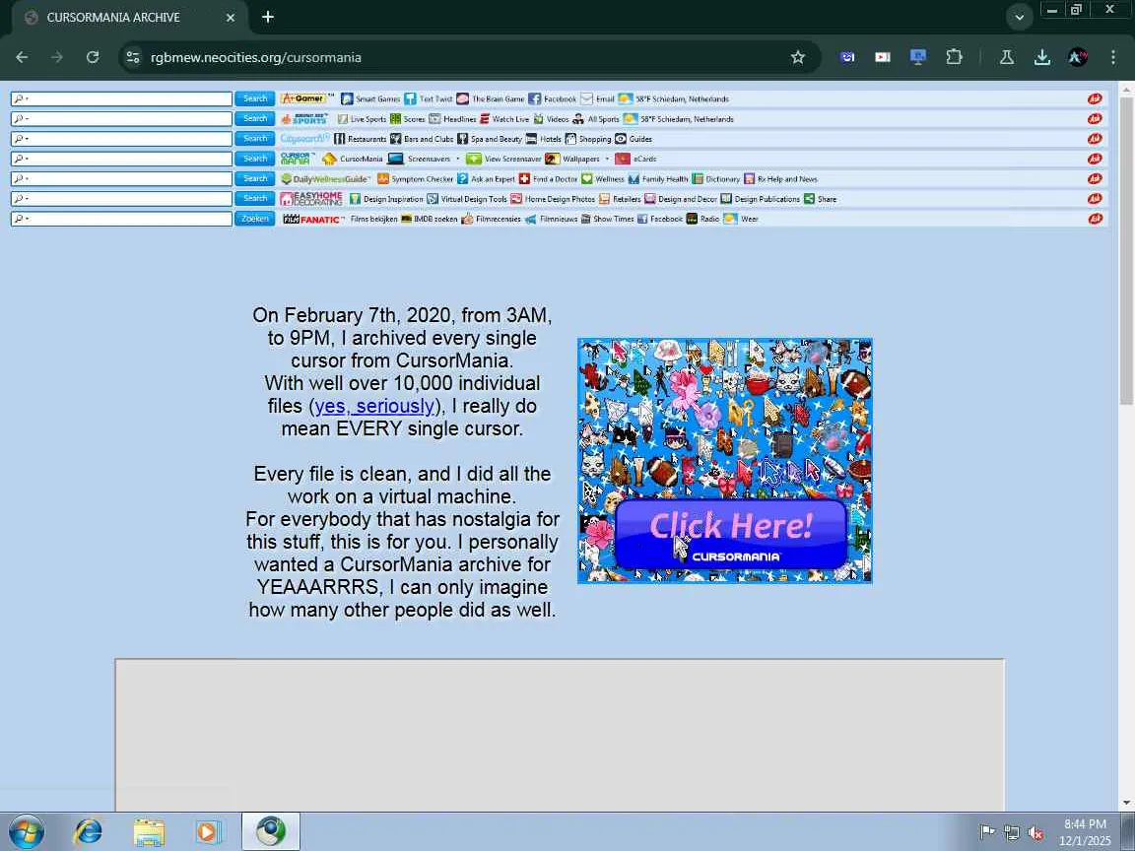Click the Zoeken button
1135x851 pixels.
tap(255, 219)
